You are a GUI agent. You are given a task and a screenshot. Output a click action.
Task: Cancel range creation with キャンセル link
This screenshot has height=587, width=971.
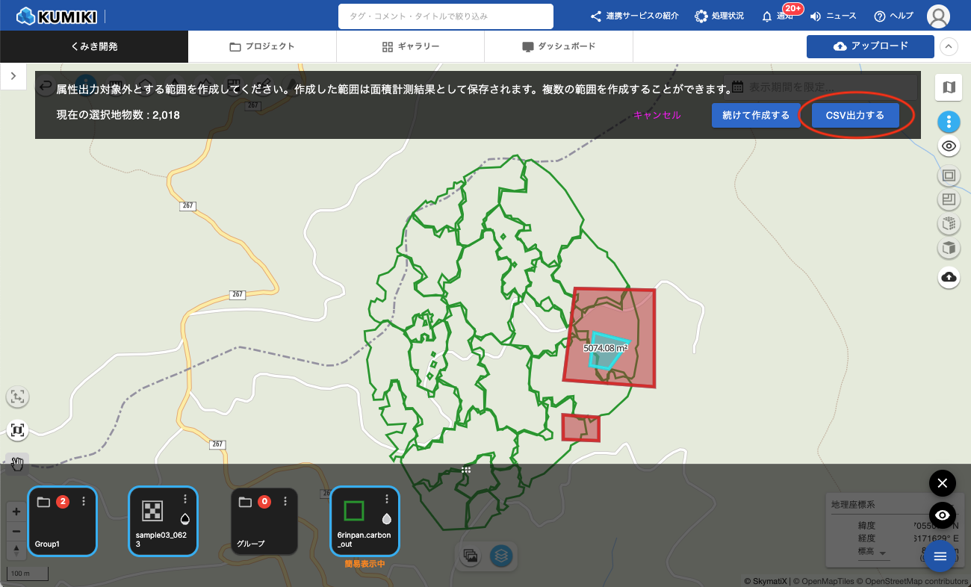(657, 116)
